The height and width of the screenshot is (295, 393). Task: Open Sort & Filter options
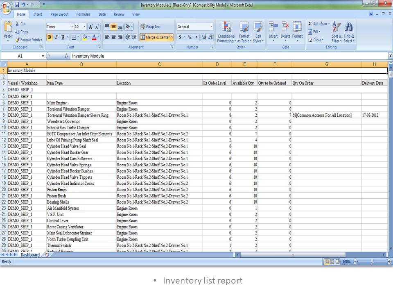pyautogui.click(x=337, y=32)
